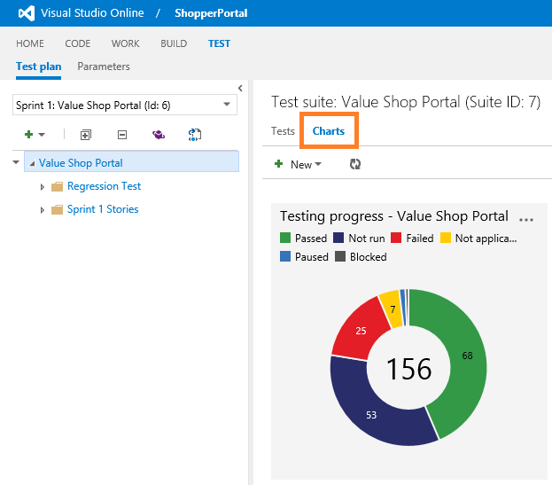552x485 pixels.
Task: Click the gray Blocked legend swatch
Action: coord(340,256)
